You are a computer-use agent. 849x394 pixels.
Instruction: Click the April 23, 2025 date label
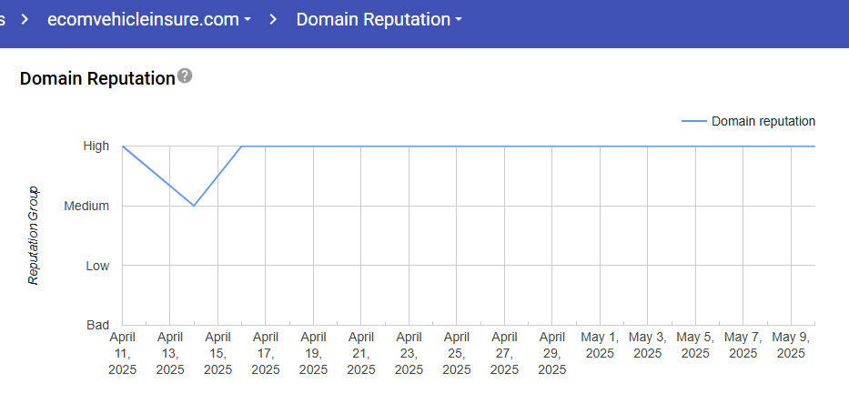(x=409, y=354)
